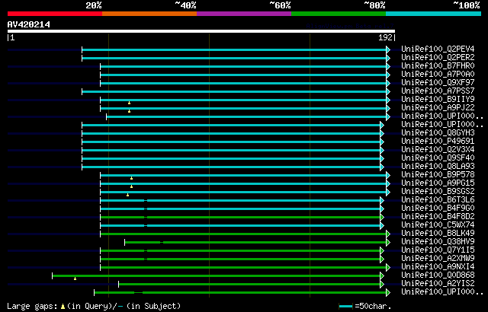Click the yellow gap marker under the B9SGS2 bar
Viewport: 488px width, 312px height.
pyautogui.click(x=127, y=195)
